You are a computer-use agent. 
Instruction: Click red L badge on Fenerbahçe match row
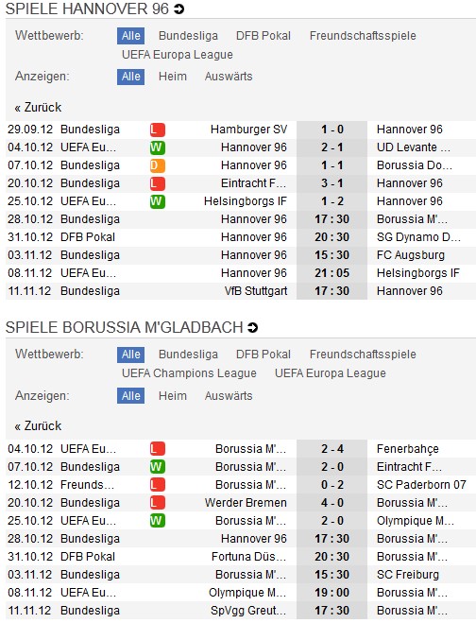[158, 449]
